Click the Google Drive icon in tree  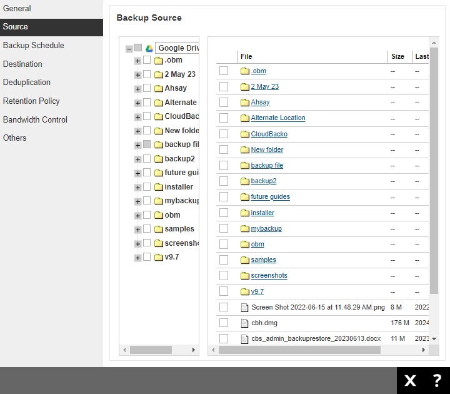coord(149,48)
